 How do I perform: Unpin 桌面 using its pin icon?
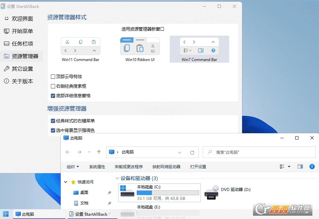109,193
